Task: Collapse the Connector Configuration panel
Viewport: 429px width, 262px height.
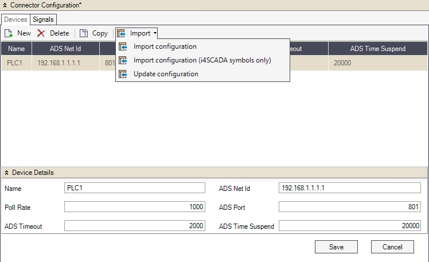Action: pyautogui.click(x=5, y=5)
